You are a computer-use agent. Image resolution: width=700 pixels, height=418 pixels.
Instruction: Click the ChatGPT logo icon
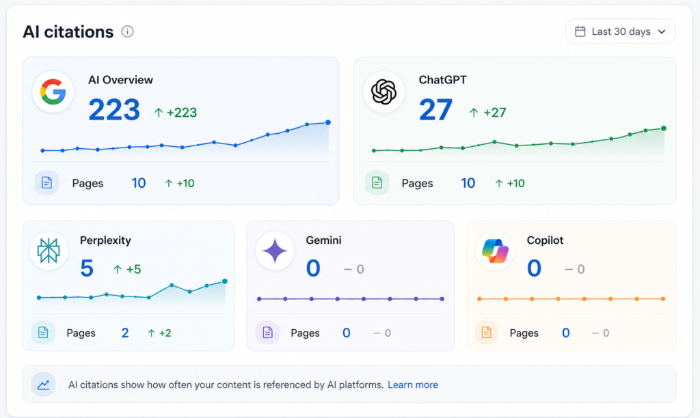coord(383,92)
